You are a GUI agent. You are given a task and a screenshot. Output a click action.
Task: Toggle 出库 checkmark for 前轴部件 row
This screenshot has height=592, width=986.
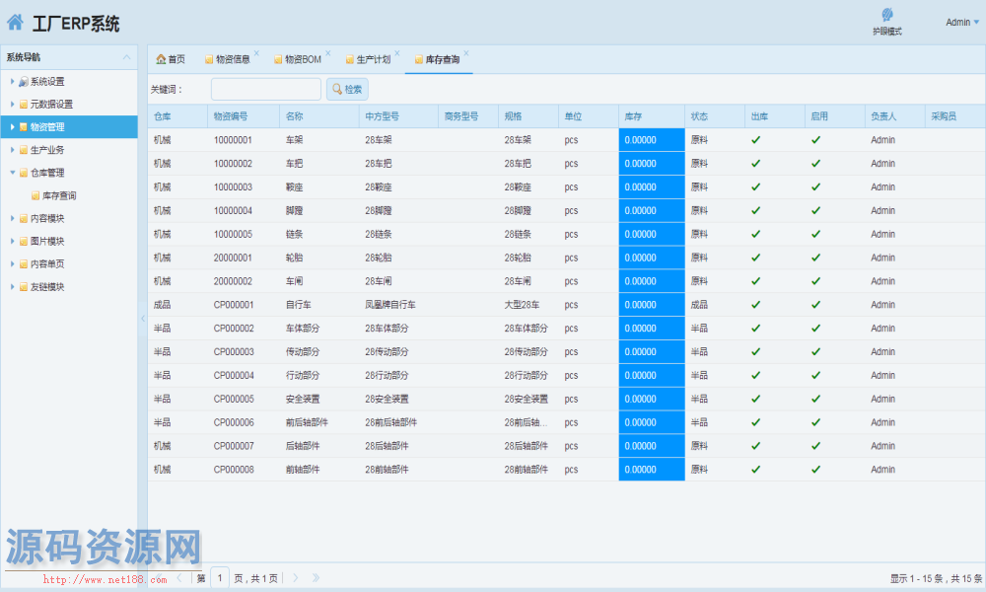[755, 470]
